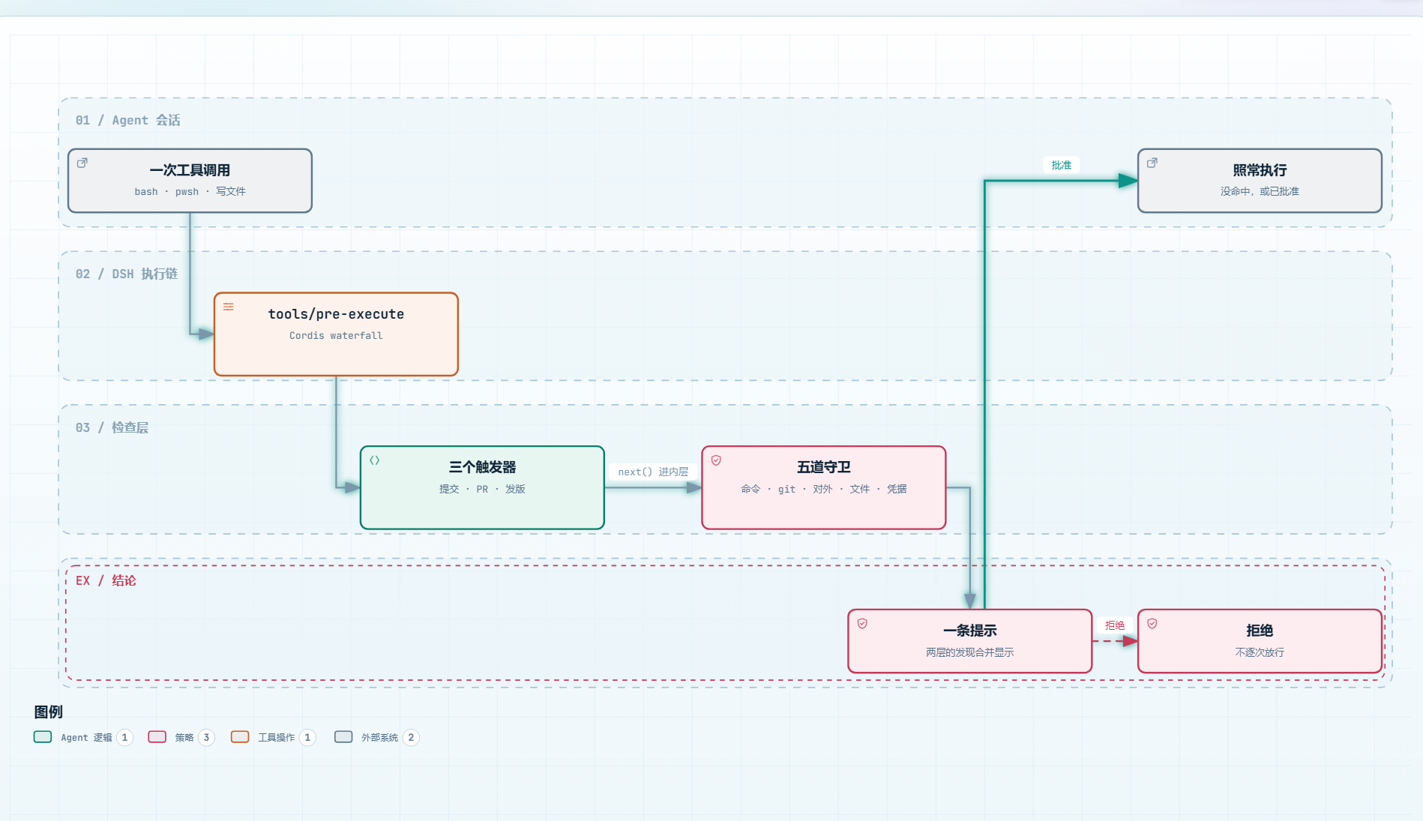Click the bash · pwsh · 写文件 subtitle

[x=190, y=191]
